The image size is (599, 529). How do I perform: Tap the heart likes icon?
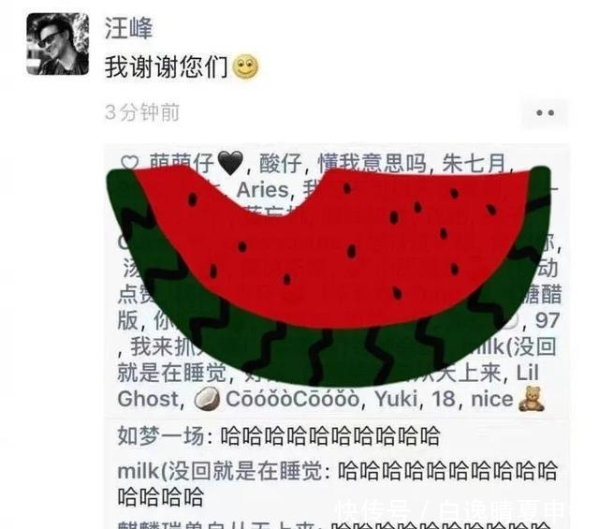[129, 163]
